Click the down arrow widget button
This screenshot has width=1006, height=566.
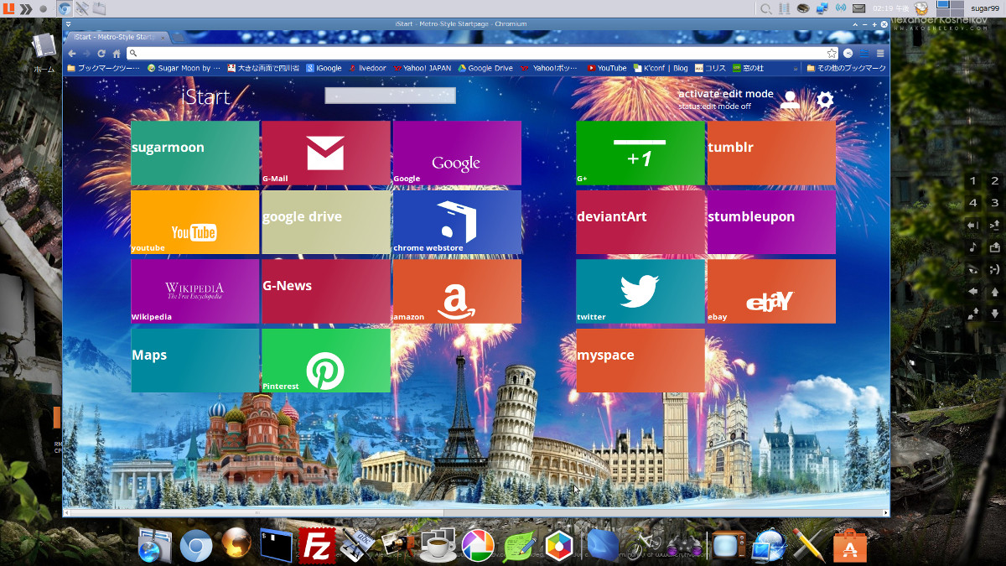click(995, 314)
